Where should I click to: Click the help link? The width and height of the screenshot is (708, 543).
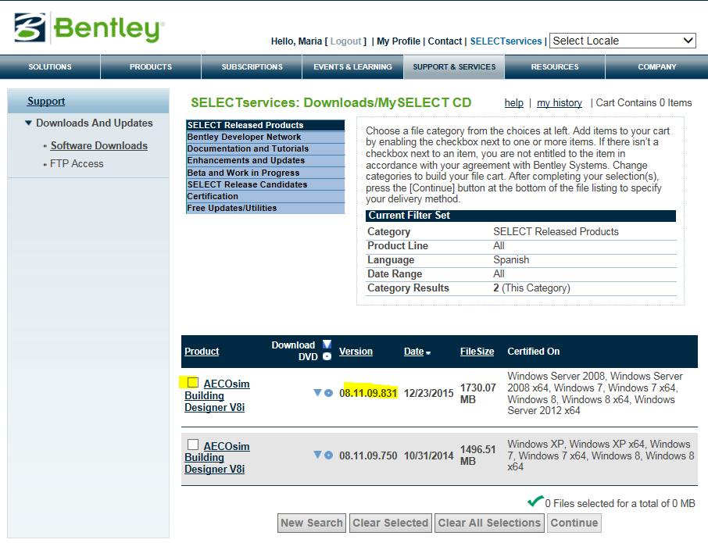click(x=514, y=103)
